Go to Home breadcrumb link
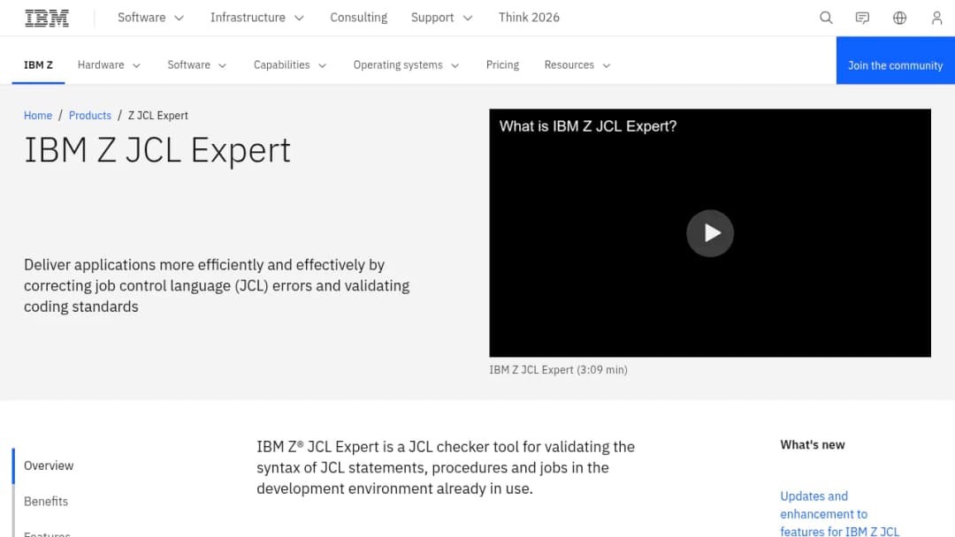Image resolution: width=955 pixels, height=537 pixels. 38,116
